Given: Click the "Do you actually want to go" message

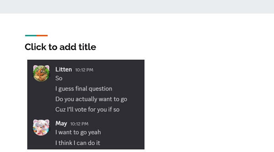Looking at the screenshot, I should 91,99.
